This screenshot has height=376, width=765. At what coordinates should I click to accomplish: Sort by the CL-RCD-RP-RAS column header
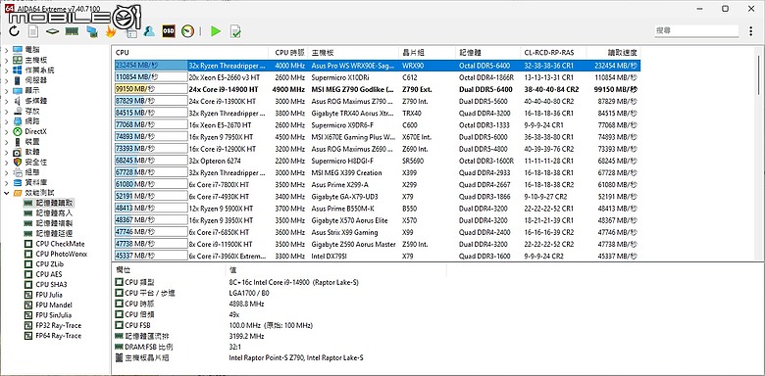point(554,53)
